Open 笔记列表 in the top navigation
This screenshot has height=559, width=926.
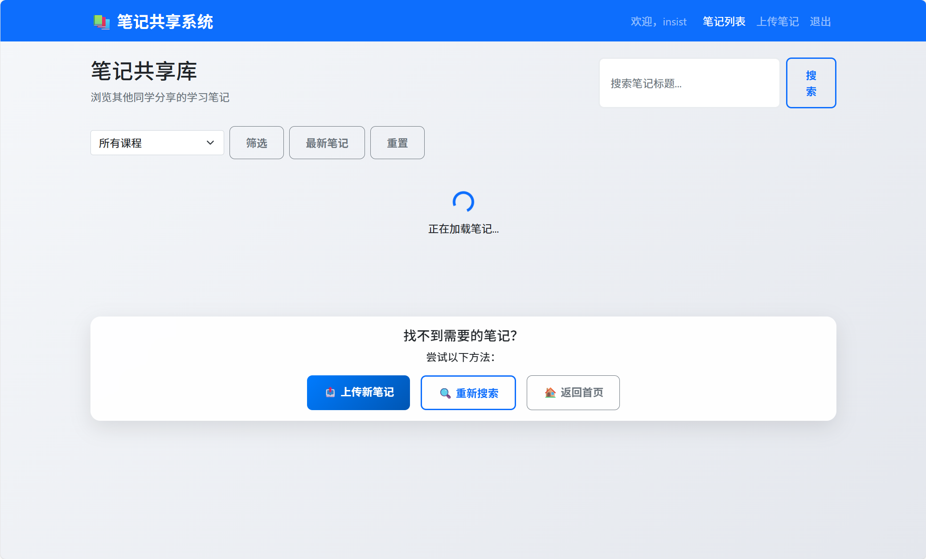[x=724, y=21]
